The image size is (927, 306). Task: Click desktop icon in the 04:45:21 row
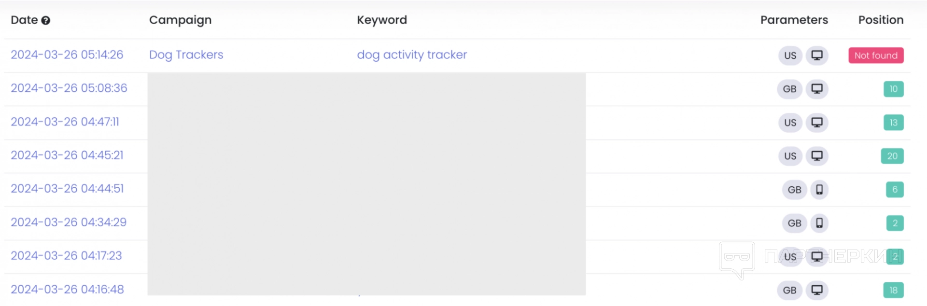tap(816, 156)
